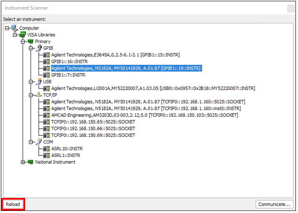Click the USB label
Screen dimensions: 298x213
pyautogui.click(x=47, y=82)
